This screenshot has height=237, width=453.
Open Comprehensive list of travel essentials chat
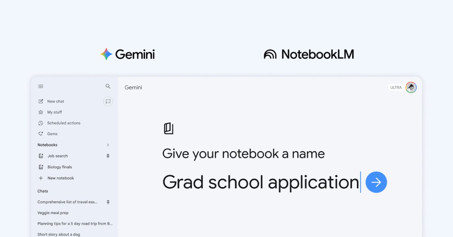coord(68,202)
